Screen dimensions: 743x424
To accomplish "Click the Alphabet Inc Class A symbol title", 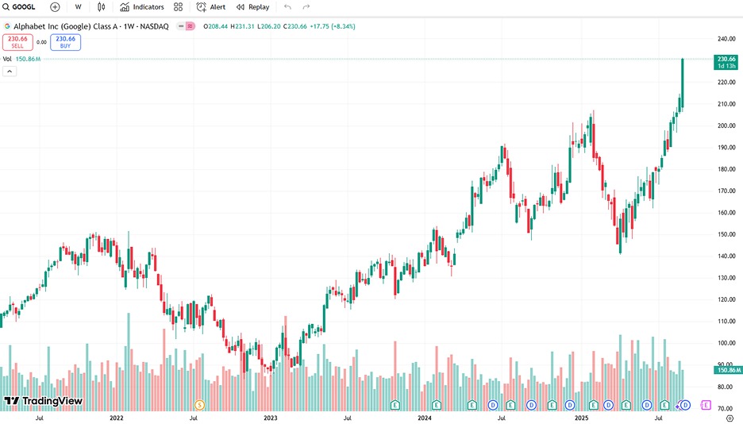I will tap(91, 26).
